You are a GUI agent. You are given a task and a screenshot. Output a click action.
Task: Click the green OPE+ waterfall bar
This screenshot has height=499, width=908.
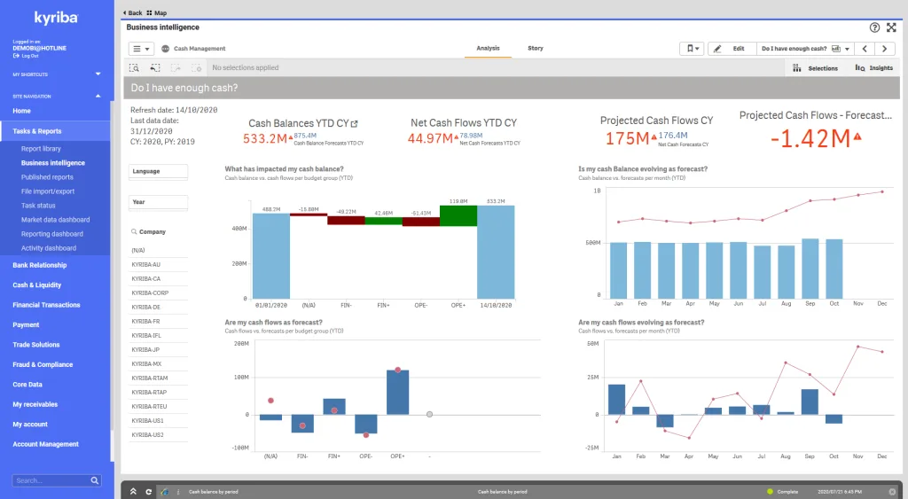point(458,215)
